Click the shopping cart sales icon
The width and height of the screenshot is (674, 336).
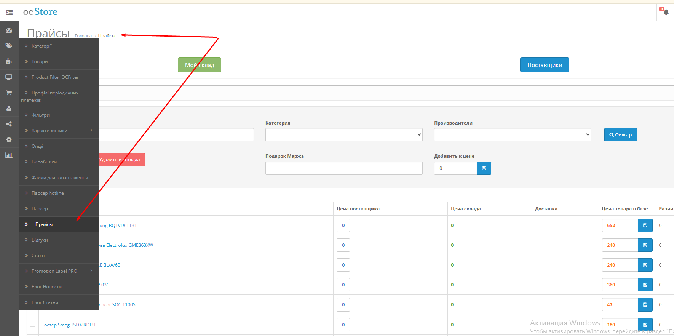pyautogui.click(x=9, y=93)
